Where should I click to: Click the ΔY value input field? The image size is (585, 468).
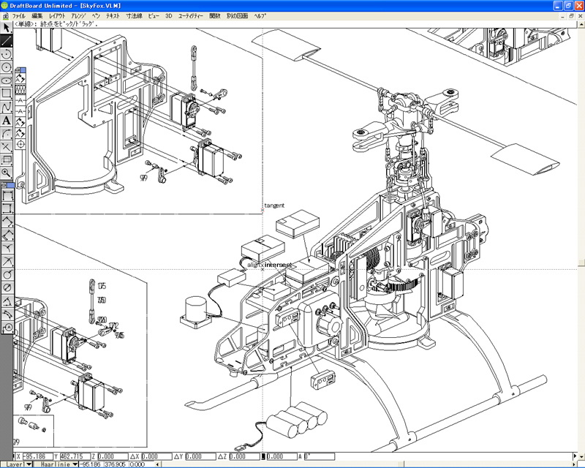coord(202,456)
